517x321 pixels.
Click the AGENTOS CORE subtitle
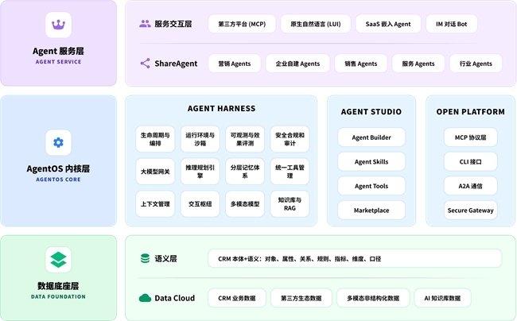58,180
